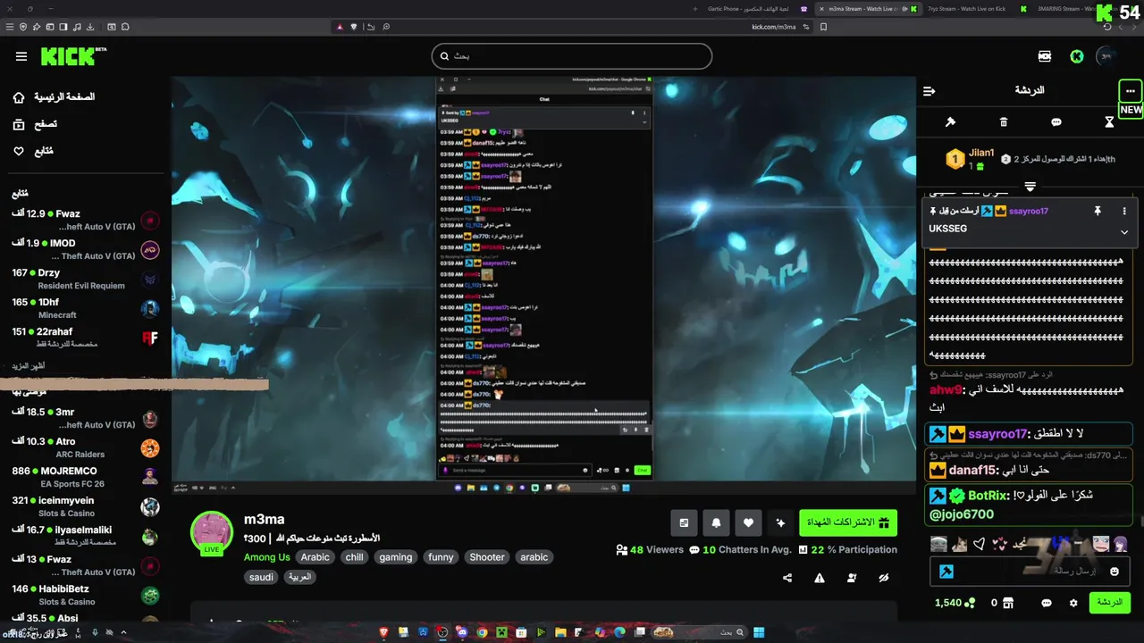Click the Kick logo

pos(72,56)
